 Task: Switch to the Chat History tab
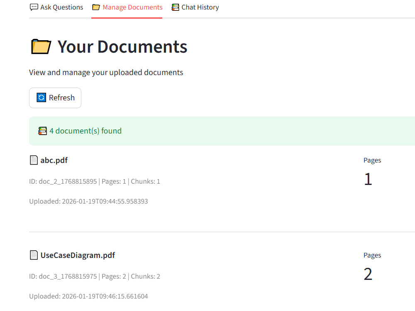pyautogui.click(x=195, y=7)
